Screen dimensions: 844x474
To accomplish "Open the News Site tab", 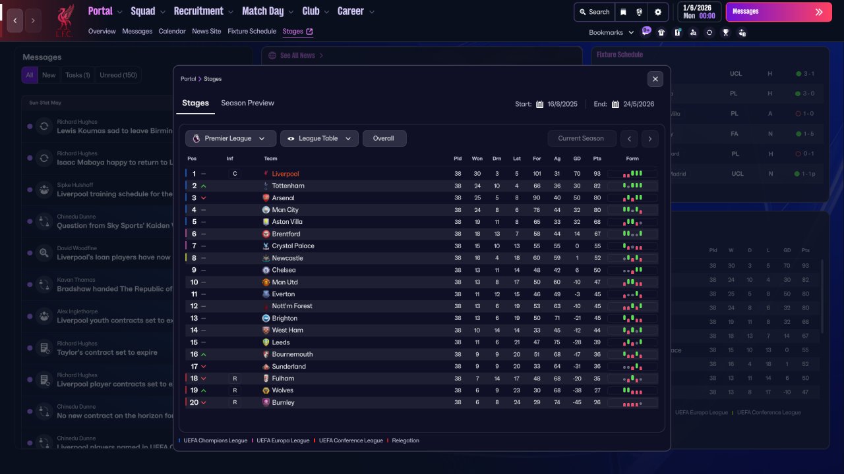I will [206, 31].
